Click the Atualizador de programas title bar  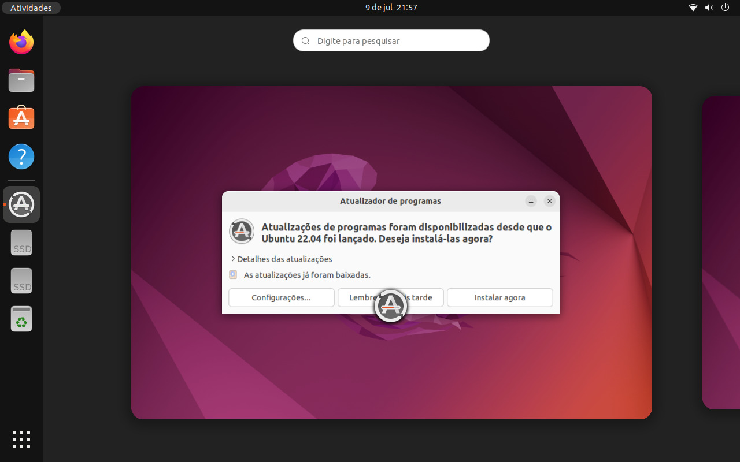(391, 201)
